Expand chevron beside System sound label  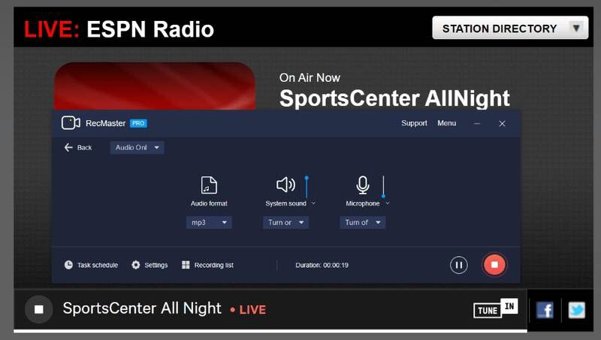click(313, 203)
